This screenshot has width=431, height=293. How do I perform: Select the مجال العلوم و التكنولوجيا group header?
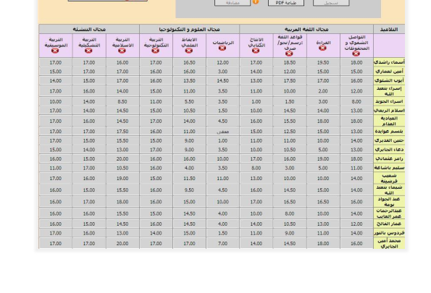pos(189,29)
